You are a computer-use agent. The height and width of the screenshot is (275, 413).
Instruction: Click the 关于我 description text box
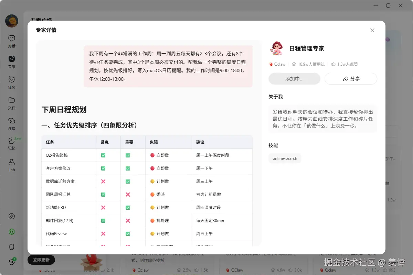click(323, 119)
